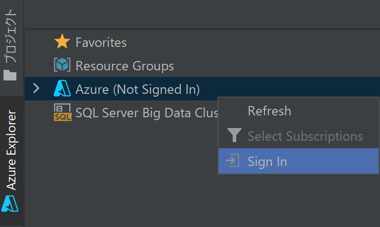Click the Azure logo on the Azure Explorer tab
This screenshot has width=380, height=227.
coord(10,204)
